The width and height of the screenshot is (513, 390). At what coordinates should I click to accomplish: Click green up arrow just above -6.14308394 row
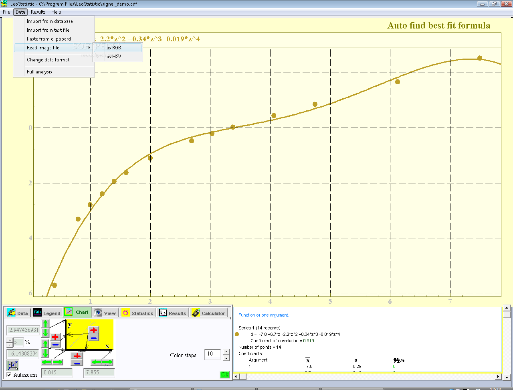45,343
